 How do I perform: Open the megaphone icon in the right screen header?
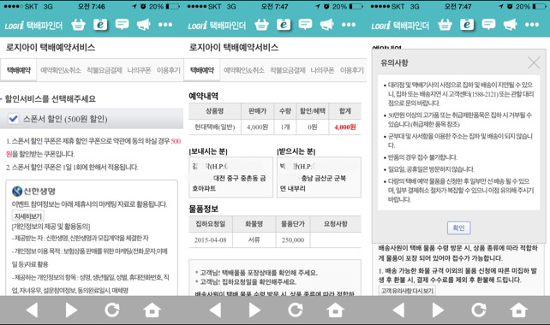(x=511, y=25)
